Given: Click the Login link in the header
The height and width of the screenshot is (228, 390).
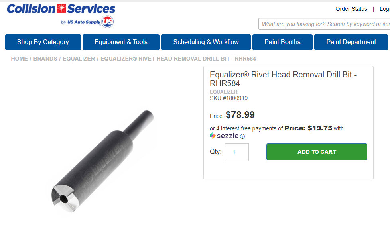Looking at the screenshot, I should click(384, 9).
